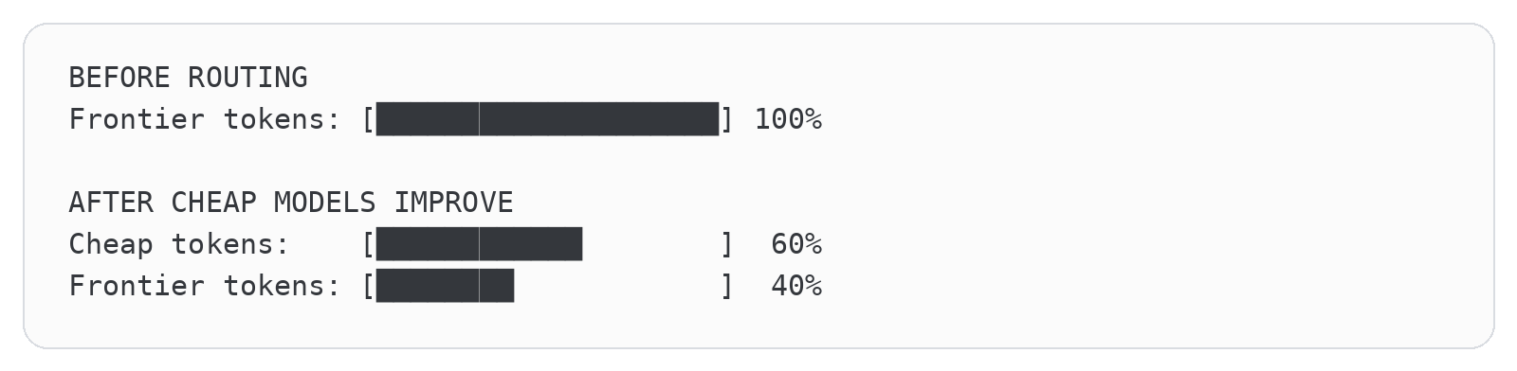The width and height of the screenshot is (1517, 371).
Task: Click the 100% Frontier tokens progress bar
Action: (x=547, y=119)
